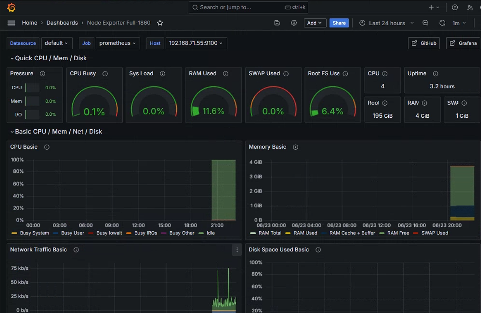Click the info icon beside Memory Basic
Viewport: 481px width, 313px height.
coord(295,147)
